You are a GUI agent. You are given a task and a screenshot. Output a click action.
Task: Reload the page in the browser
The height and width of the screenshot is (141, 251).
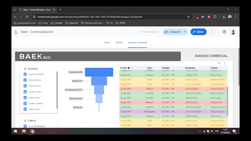(x=27, y=17)
